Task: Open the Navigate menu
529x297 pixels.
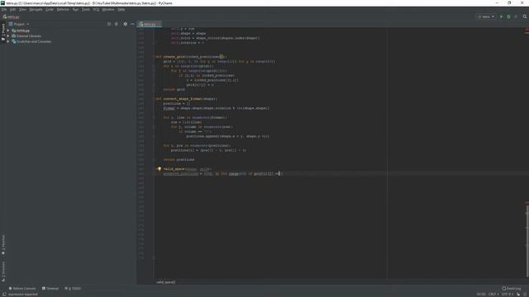Action: [x=36, y=9]
